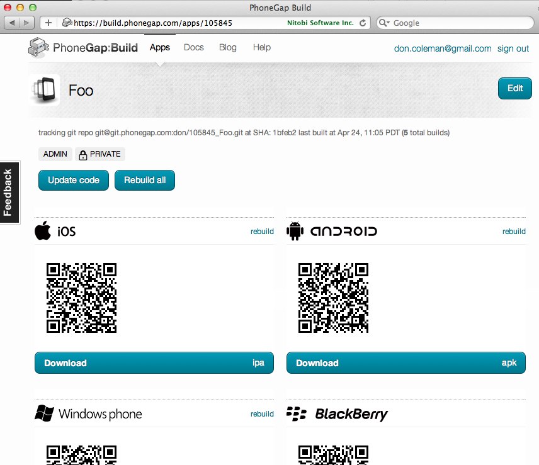Image resolution: width=539 pixels, height=465 pixels.
Task: Click the sign out link
Action: point(513,49)
